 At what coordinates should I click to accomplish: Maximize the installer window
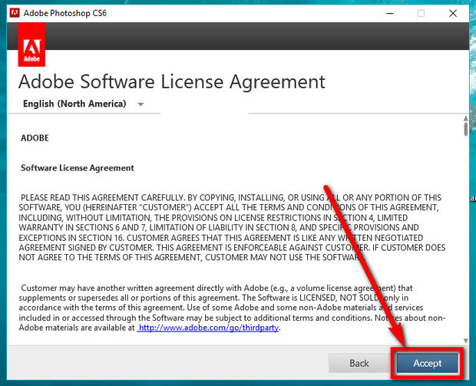click(421, 13)
